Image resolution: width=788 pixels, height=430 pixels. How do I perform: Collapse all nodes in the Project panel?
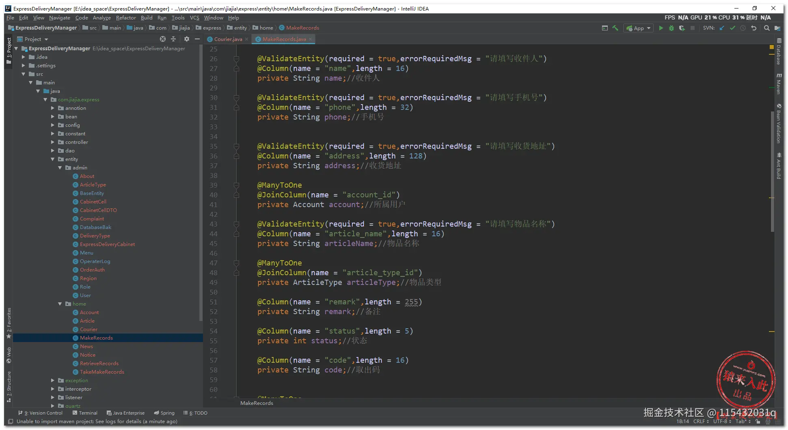[x=173, y=39]
